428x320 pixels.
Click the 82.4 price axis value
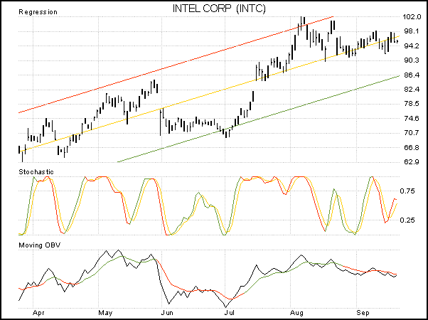(x=411, y=90)
